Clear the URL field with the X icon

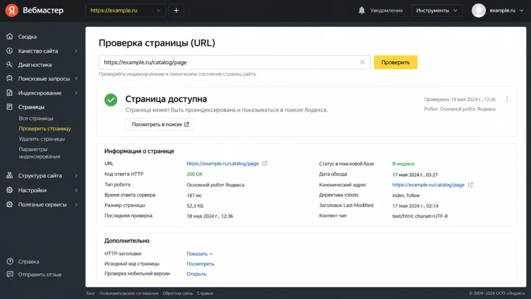pyautogui.click(x=362, y=62)
